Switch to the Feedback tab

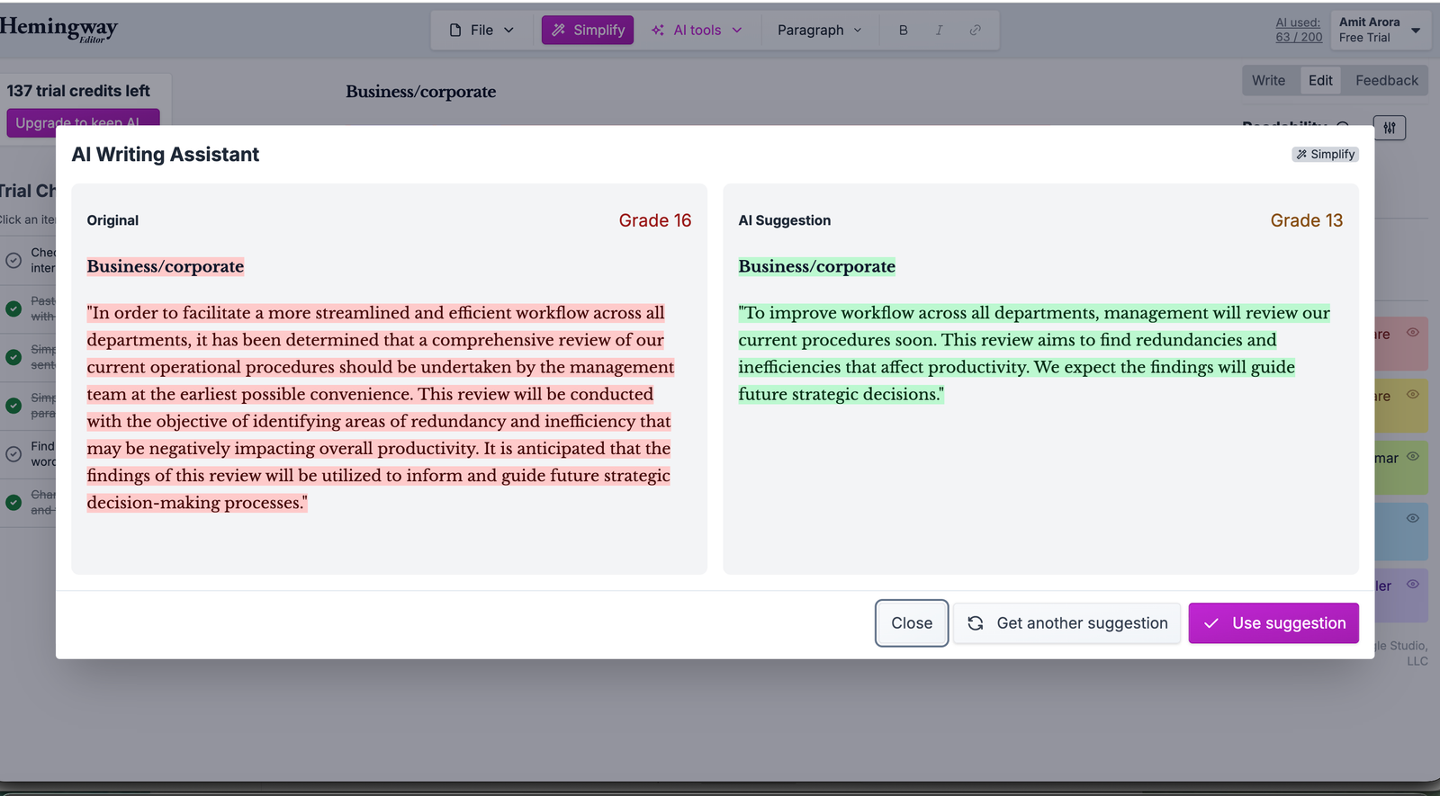pyautogui.click(x=1386, y=80)
